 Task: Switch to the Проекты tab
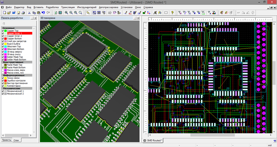[7, 140]
